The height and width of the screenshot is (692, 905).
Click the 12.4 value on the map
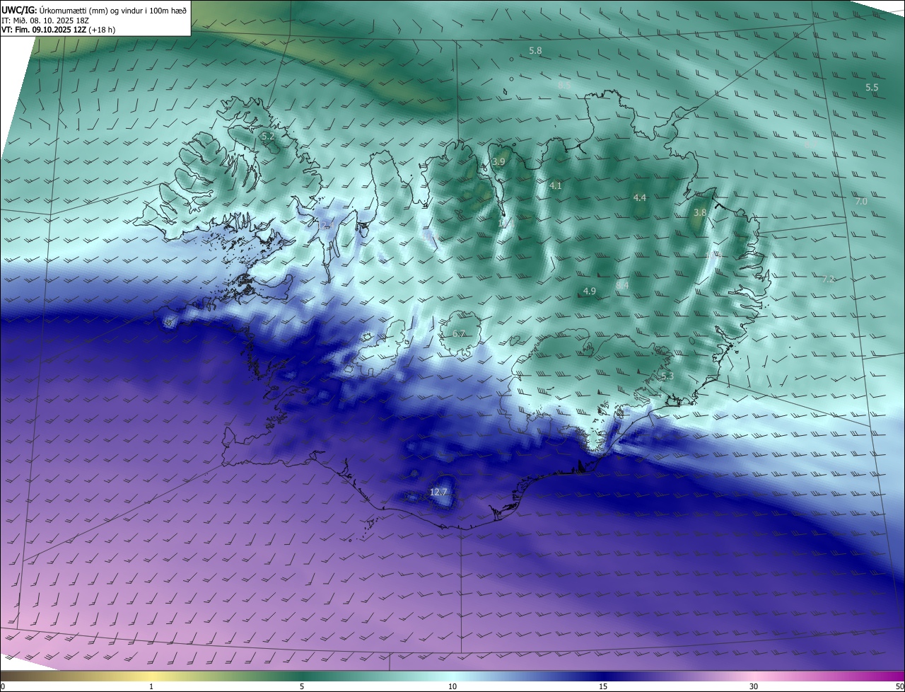click(x=325, y=225)
